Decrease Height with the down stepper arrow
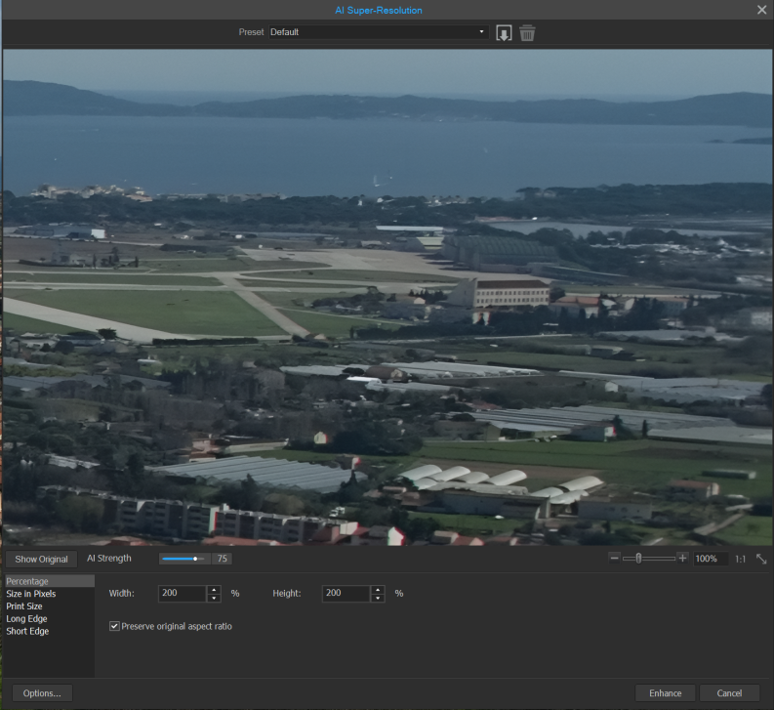 378,598
